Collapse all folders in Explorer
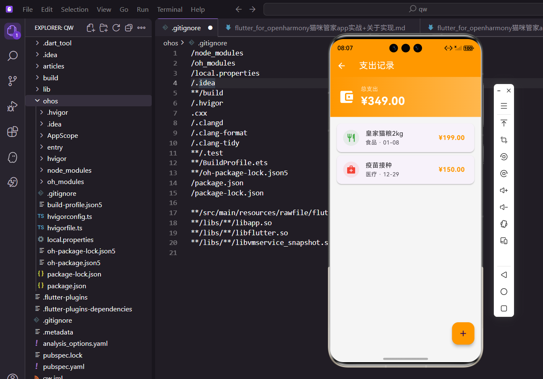 click(129, 28)
